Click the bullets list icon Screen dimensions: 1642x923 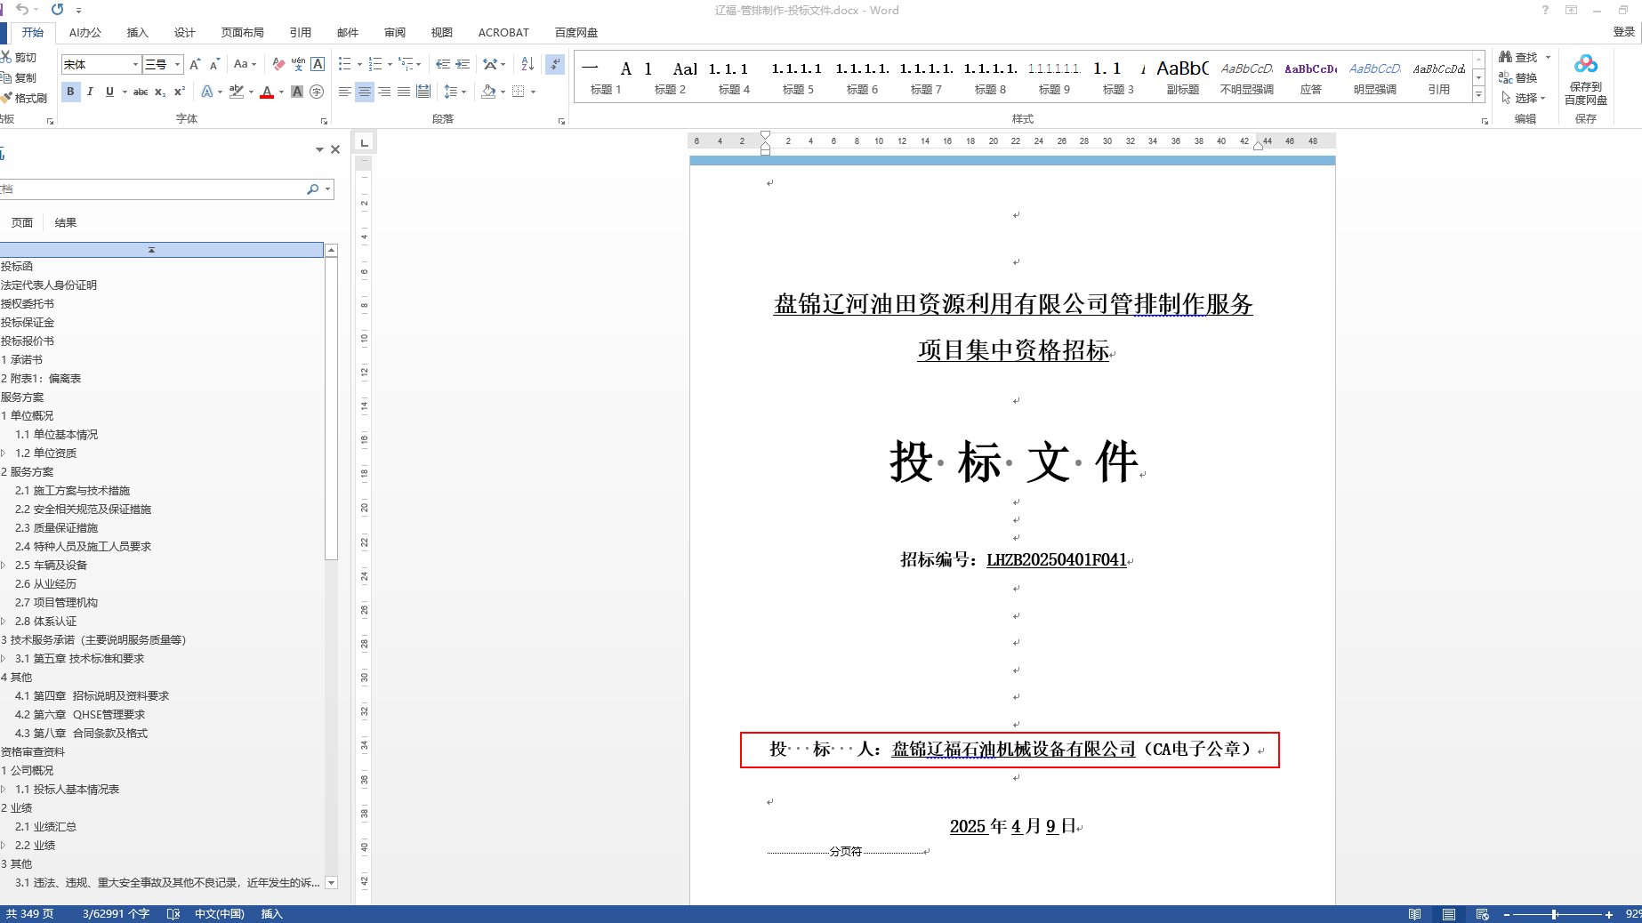345,64
